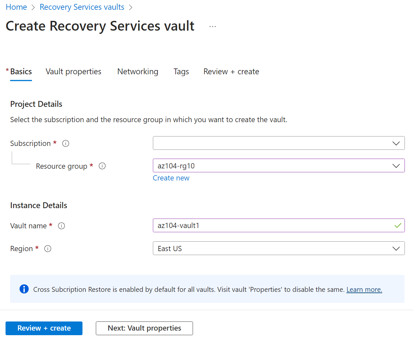This screenshot has height=342, width=413.
Task: Click Next: Vault properties
Action: coord(144,328)
